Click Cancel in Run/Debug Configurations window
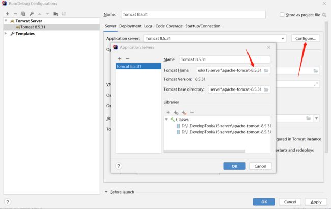The width and height of the screenshot is (331, 209). click(290, 202)
